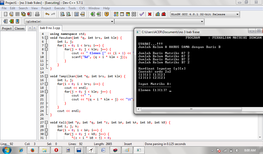This screenshot has width=263, height=154.
Task: Click the volume speaker tray icon
Action: click(237, 150)
